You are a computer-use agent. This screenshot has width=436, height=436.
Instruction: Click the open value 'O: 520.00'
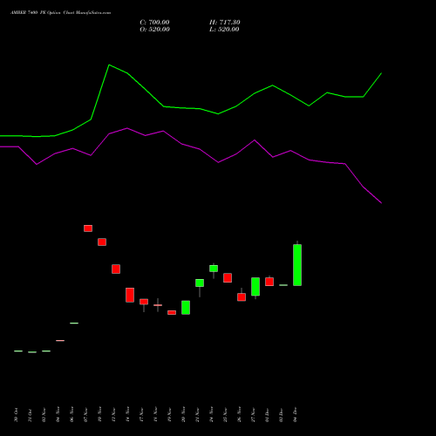point(154,30)
